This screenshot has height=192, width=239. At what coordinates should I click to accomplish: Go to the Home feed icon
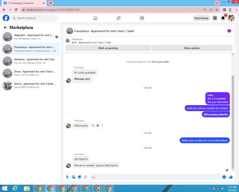point(95,18)
